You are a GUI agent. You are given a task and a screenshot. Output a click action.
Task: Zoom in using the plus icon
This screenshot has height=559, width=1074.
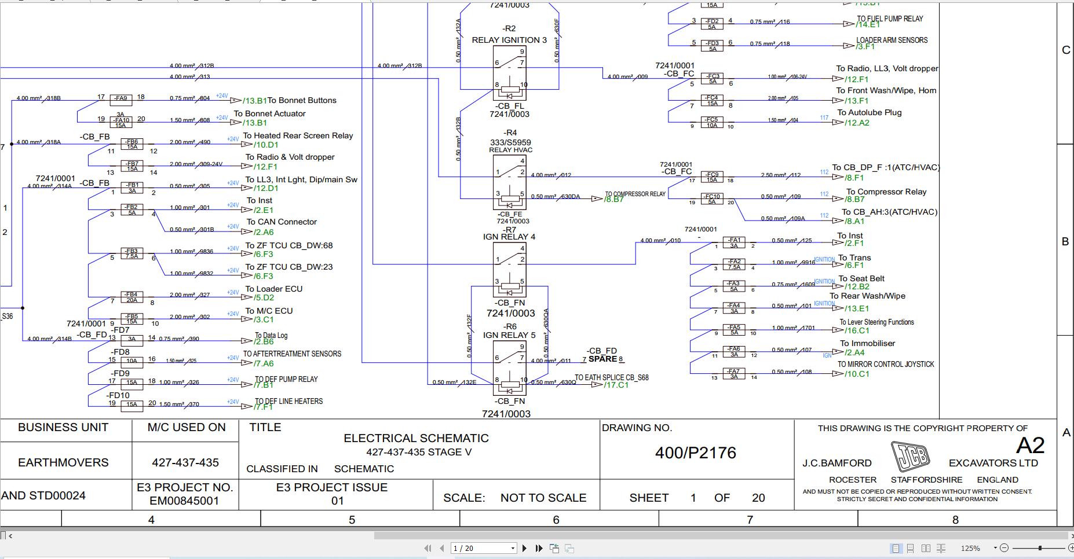coord(1071,548)
